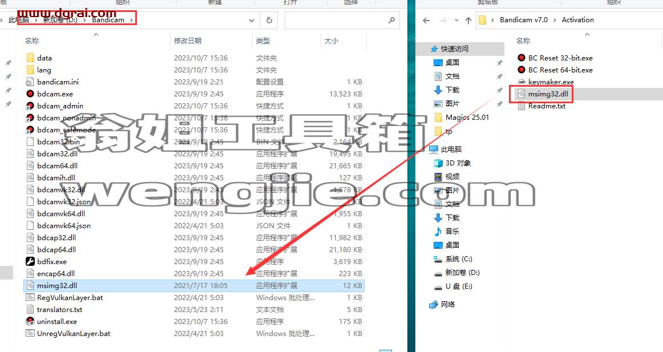Image resolution: width=663 pixels, height=352 pixels.
Task: Select the Readme.txt file icon
Action: 521,106
